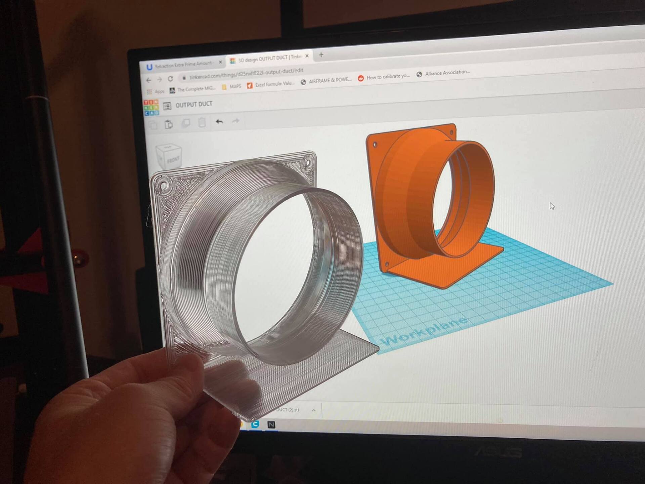Close the 3D design OUTPUT DUCT tab
Image resolution: width=645 pixels, height=484 pixels.
(x=307, y=56)
